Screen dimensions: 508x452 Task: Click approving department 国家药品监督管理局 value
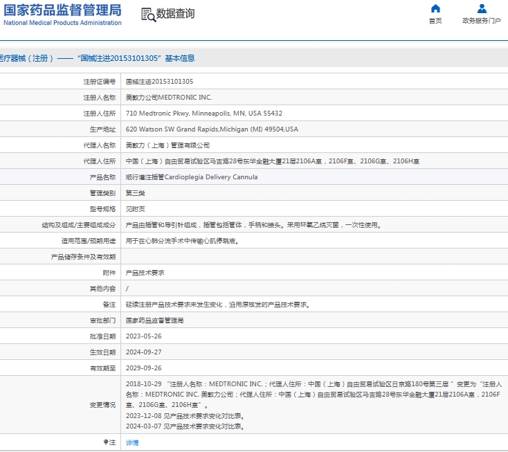[155, 320]
